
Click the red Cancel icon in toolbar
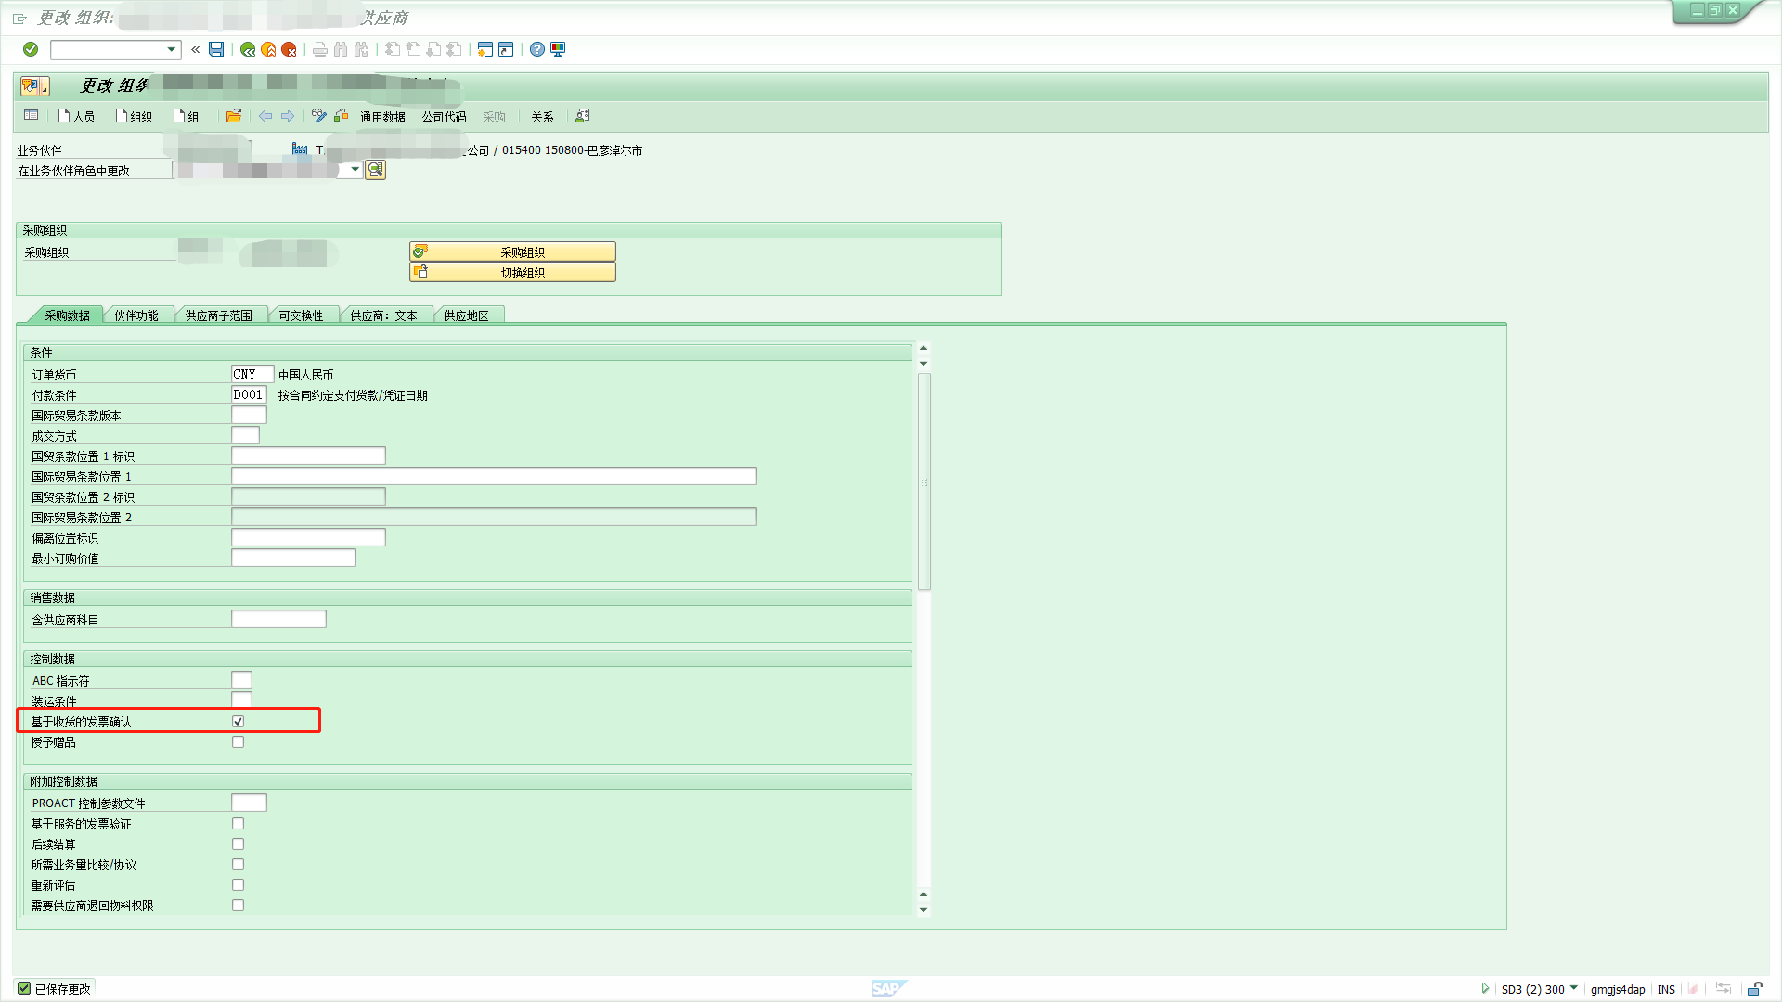(x=289, y=49)
